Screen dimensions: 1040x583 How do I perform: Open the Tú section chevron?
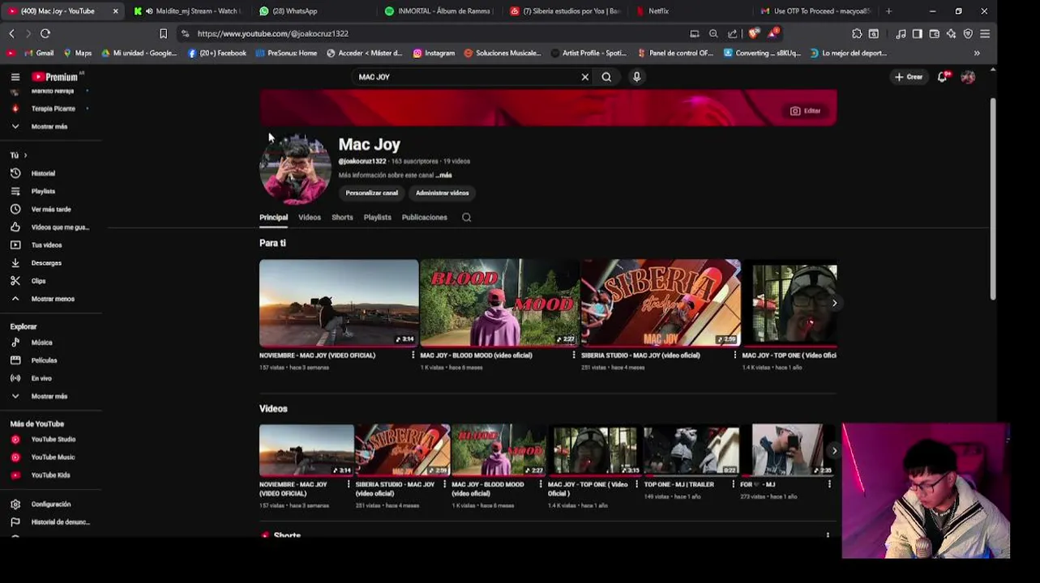pyautogui.click(x=25, y=155)
